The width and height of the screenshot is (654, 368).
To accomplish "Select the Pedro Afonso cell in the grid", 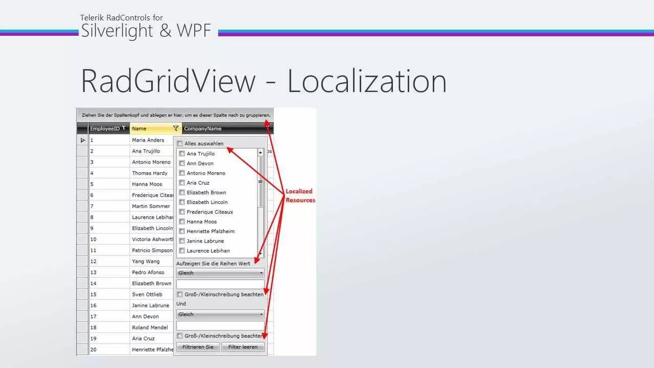I will 151,272.
